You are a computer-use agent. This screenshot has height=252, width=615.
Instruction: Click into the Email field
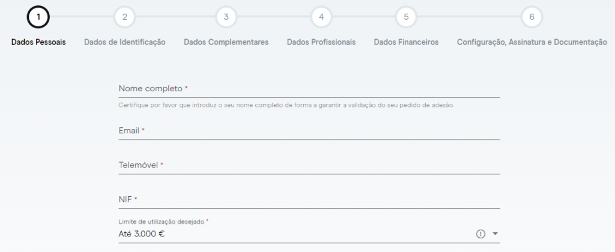(x=309, y=131)
